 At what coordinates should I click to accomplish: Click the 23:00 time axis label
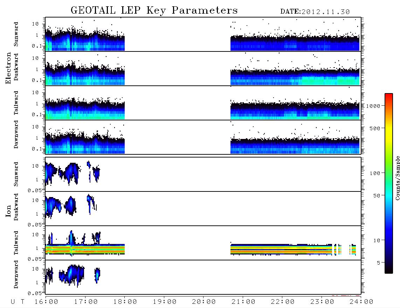pyautogui.click(x=322, y=302)
